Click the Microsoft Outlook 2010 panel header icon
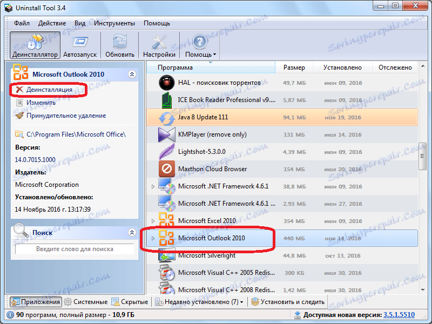Screen dimensions: 432x324 pos(21,72)
